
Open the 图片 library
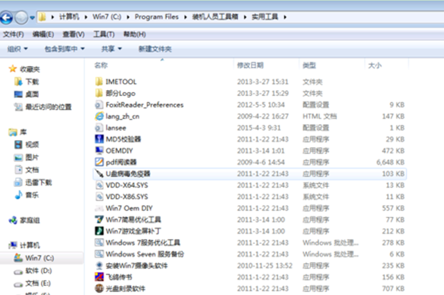tap(32, 157)
